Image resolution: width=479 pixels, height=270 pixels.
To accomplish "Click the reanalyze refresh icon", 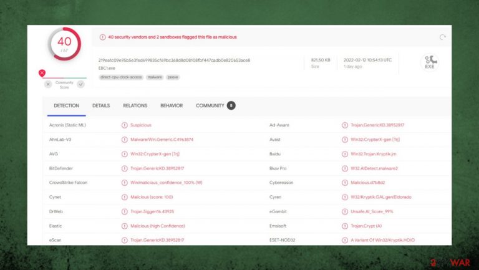I will [442, 37].
